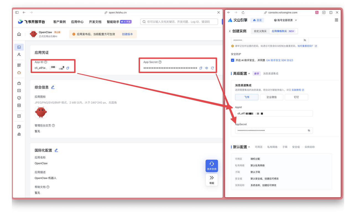Toggle AppSecret visibility in the Volcengine form
The width and height of the screenshot is (354, 214).
309,131
